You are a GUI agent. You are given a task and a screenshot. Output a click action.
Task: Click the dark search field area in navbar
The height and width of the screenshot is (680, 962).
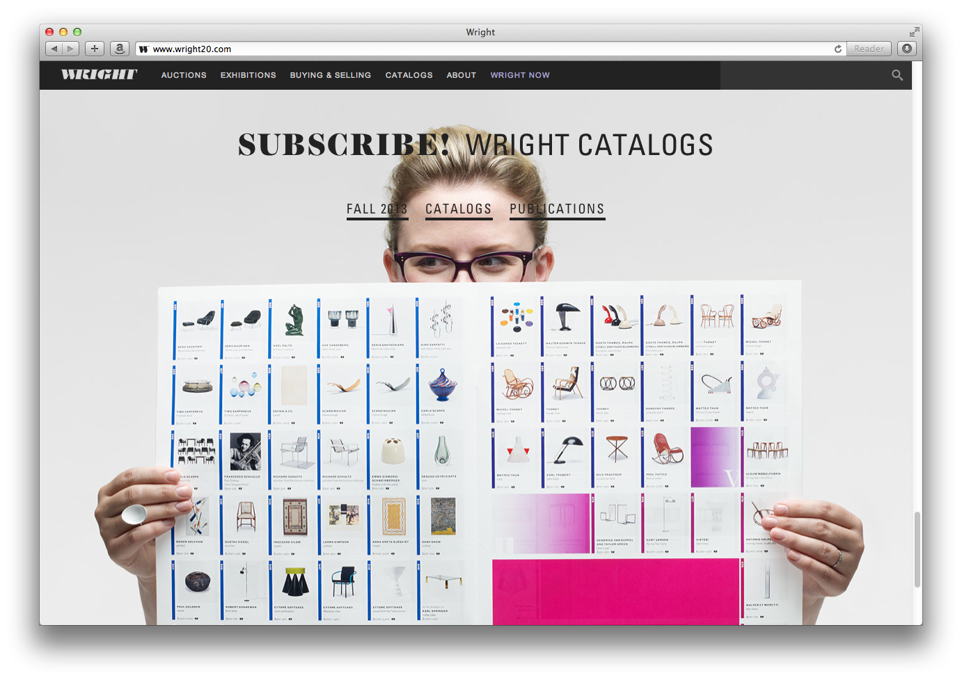pyautogui.click(x=816, y=75)
